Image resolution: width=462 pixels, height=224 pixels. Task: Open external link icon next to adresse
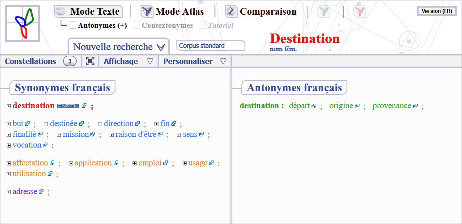point(41,192)
